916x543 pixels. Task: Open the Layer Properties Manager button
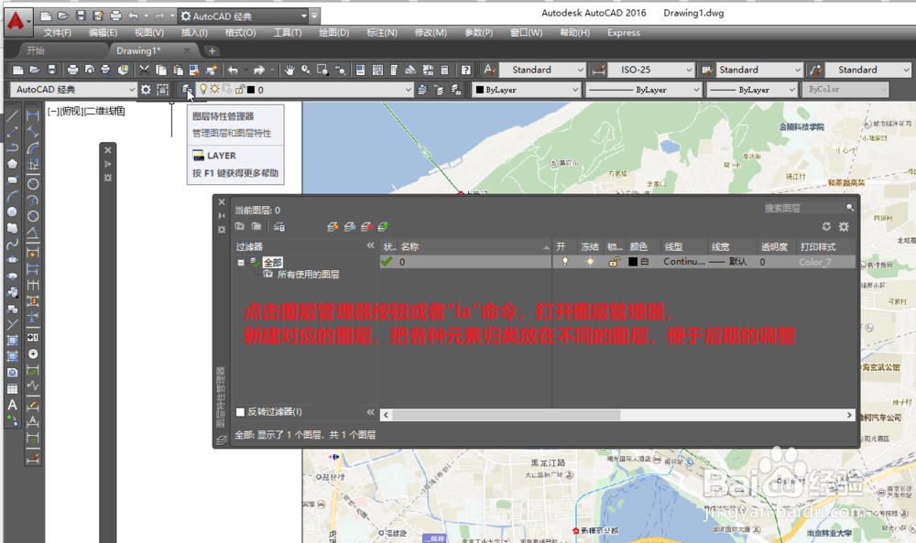(x=186, y=90)
